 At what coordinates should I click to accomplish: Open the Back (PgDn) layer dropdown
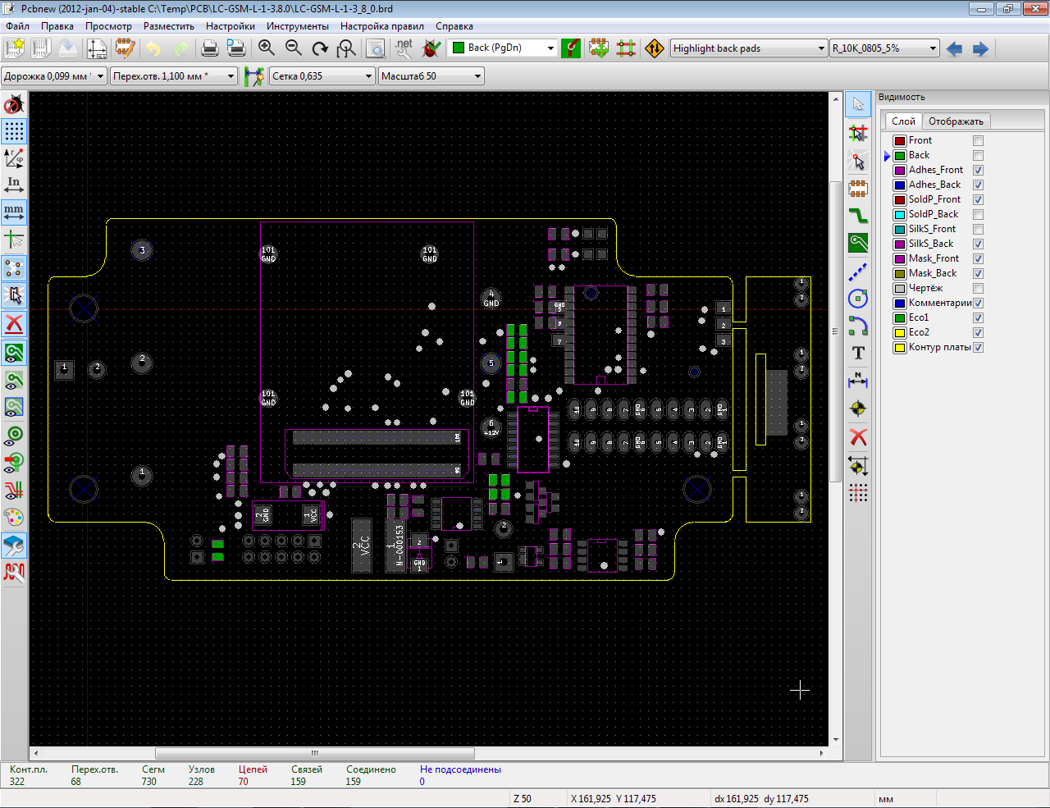click(x=550, y=48)
